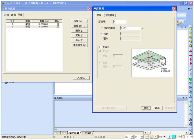Select the Zoom Window magnifier icon
The width and height of the screenshot is (194, 140).
[x=191, y=33]
